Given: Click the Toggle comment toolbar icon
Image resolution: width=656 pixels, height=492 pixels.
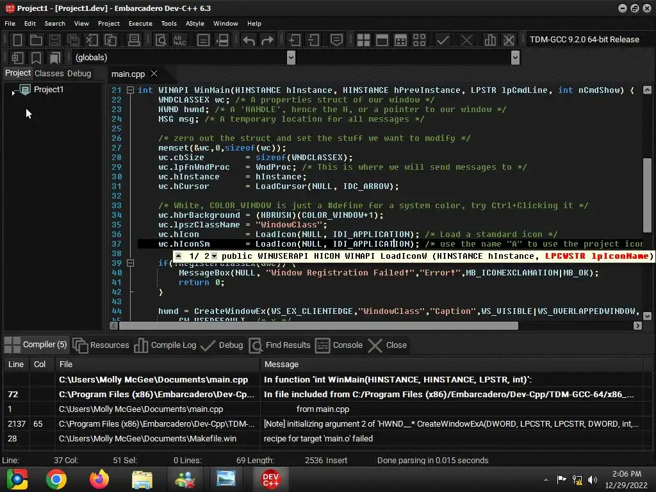Looking at the screenshot, I should tap(336, 40).
